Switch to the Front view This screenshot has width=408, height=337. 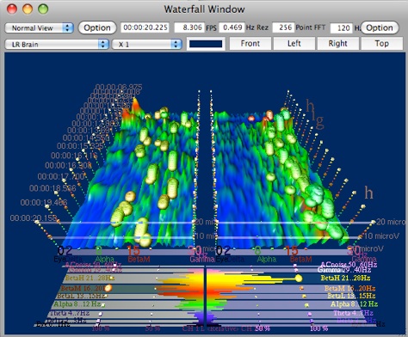pos(250,44)
